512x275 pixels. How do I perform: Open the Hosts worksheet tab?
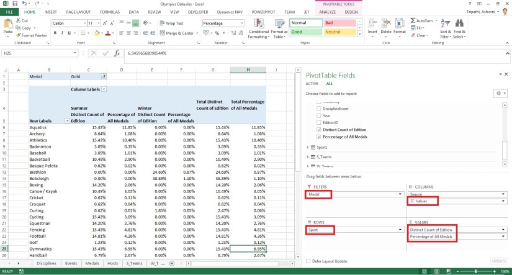(x=113, y=263)
